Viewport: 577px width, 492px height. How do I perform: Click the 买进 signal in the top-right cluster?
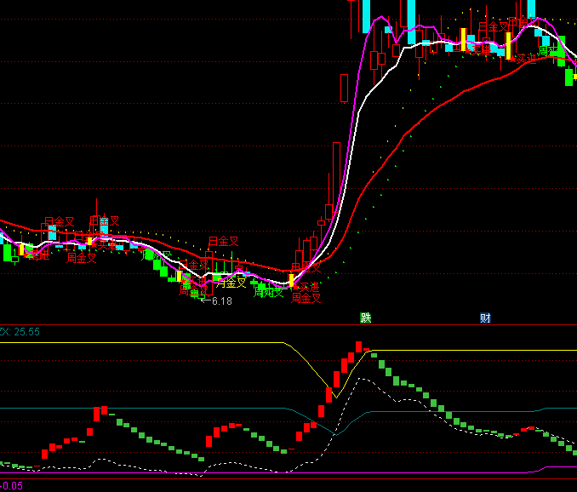pyautogui.click(x=523, y=59)
